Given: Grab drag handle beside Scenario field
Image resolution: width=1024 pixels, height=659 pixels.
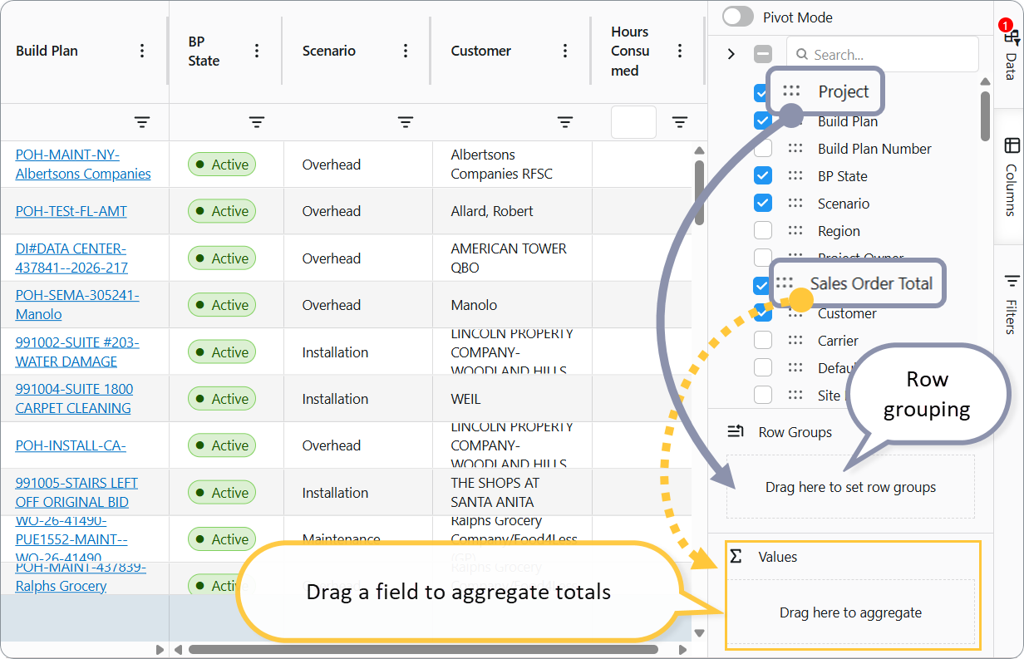Looking at the screenshot, I should (x=795, y=204).
